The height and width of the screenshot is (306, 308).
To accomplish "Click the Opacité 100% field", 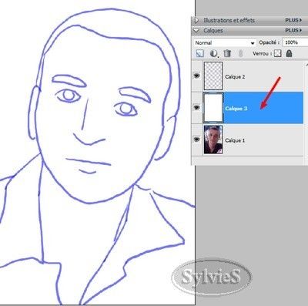I will 295,42.
